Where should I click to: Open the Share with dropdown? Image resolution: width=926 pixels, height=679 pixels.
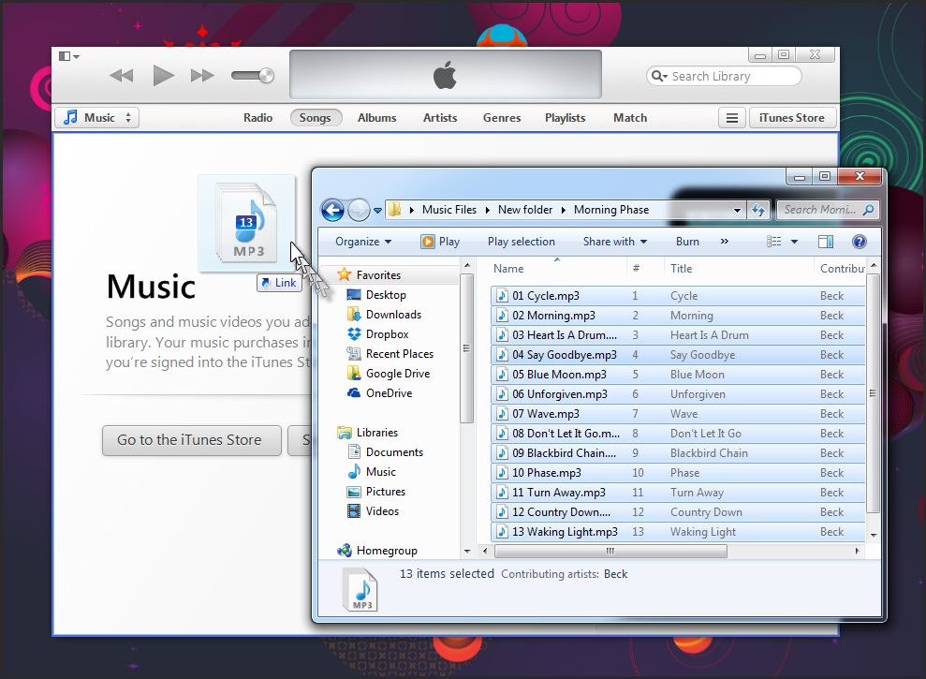[x=615, y=242]
